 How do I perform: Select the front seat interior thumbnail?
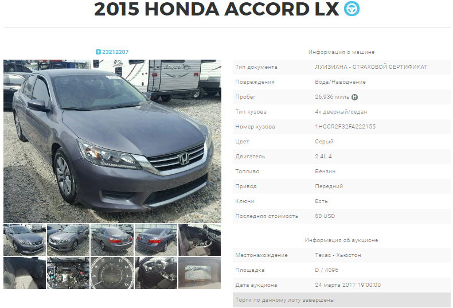(200, 240)
